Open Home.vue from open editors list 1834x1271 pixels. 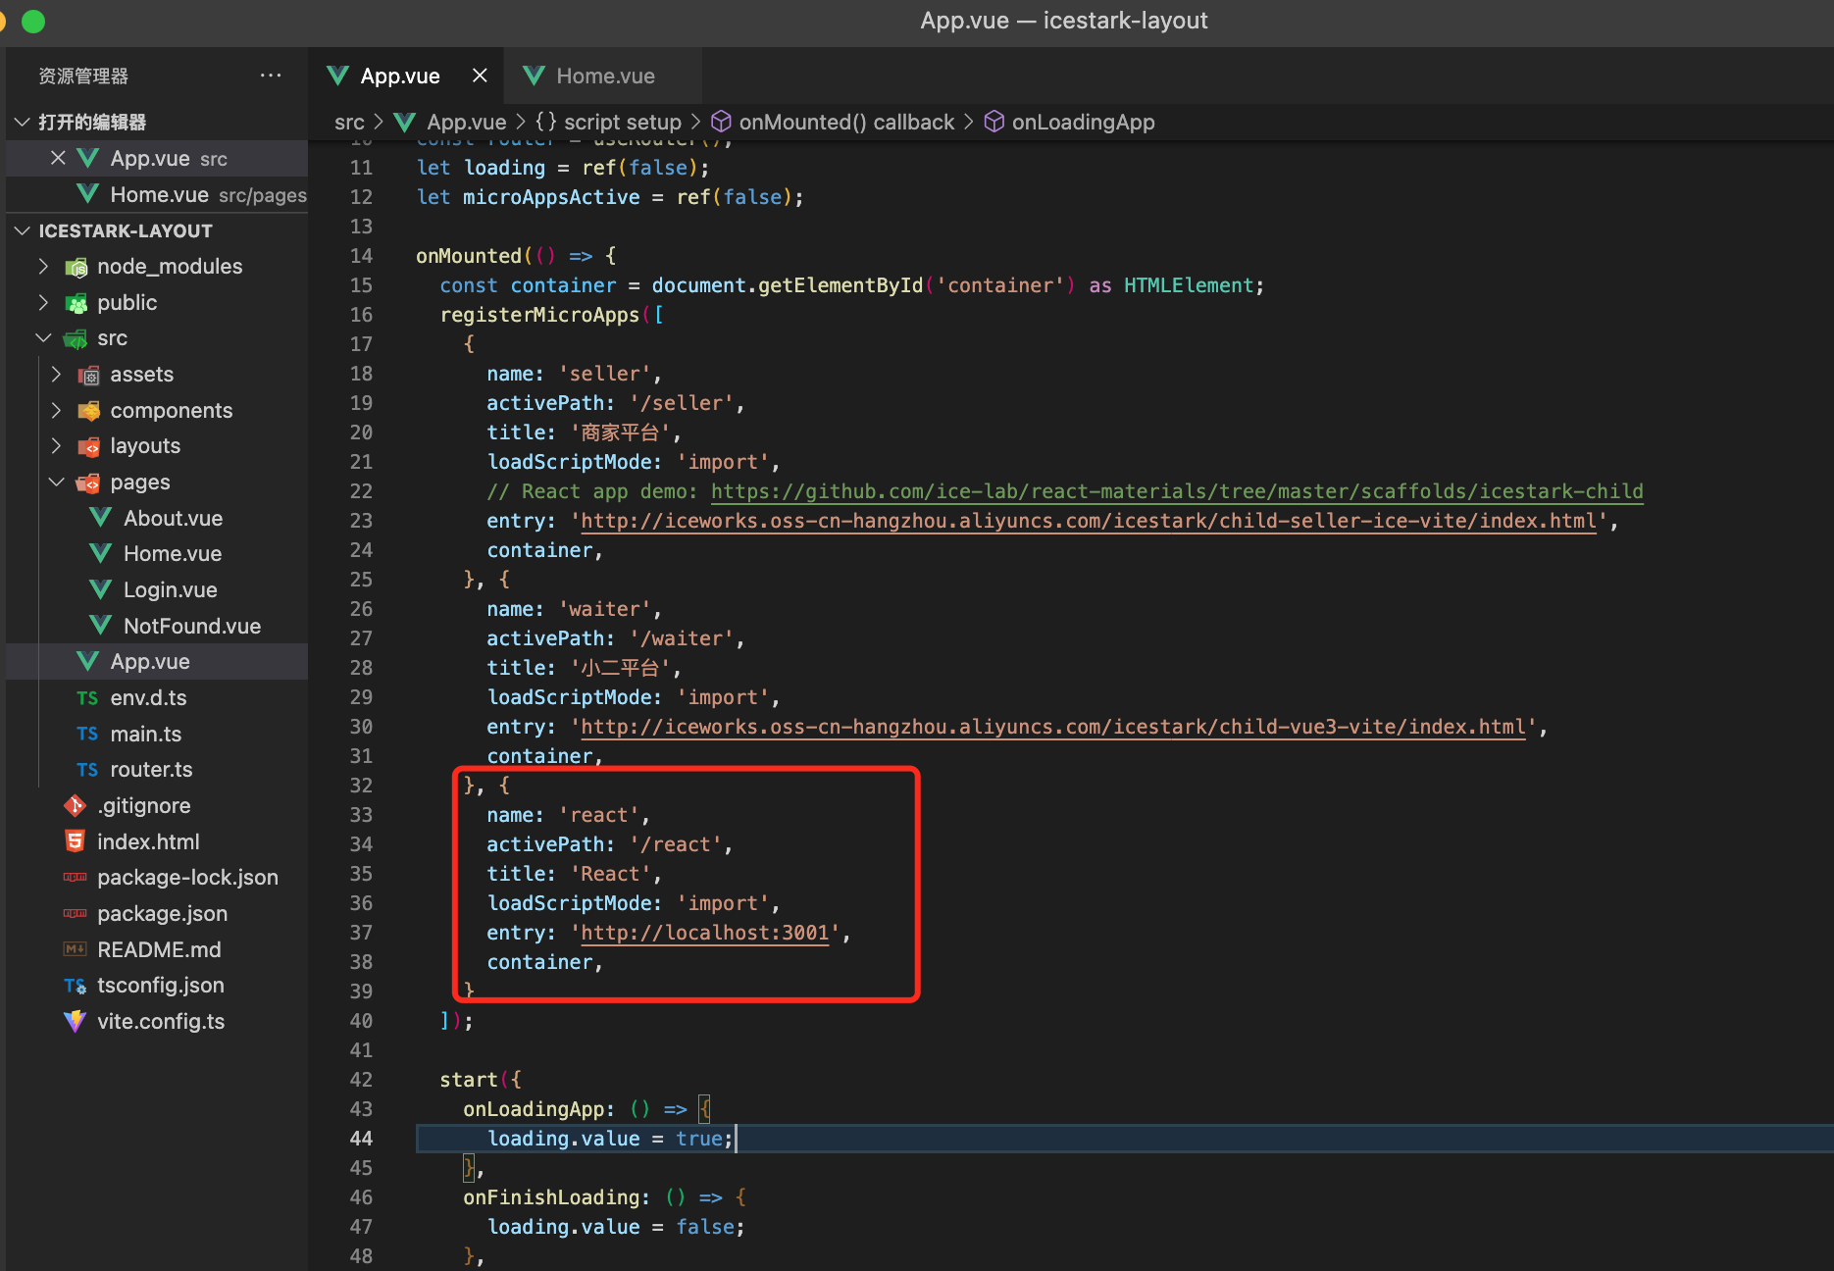pos(158,194)
